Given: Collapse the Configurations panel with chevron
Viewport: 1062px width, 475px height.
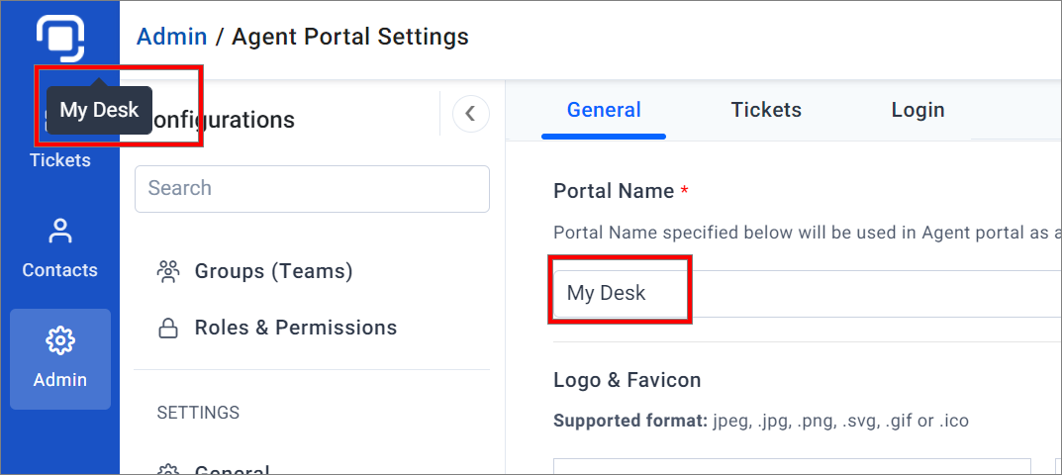Looking at the screenshot, I should [x=471, y=113].
